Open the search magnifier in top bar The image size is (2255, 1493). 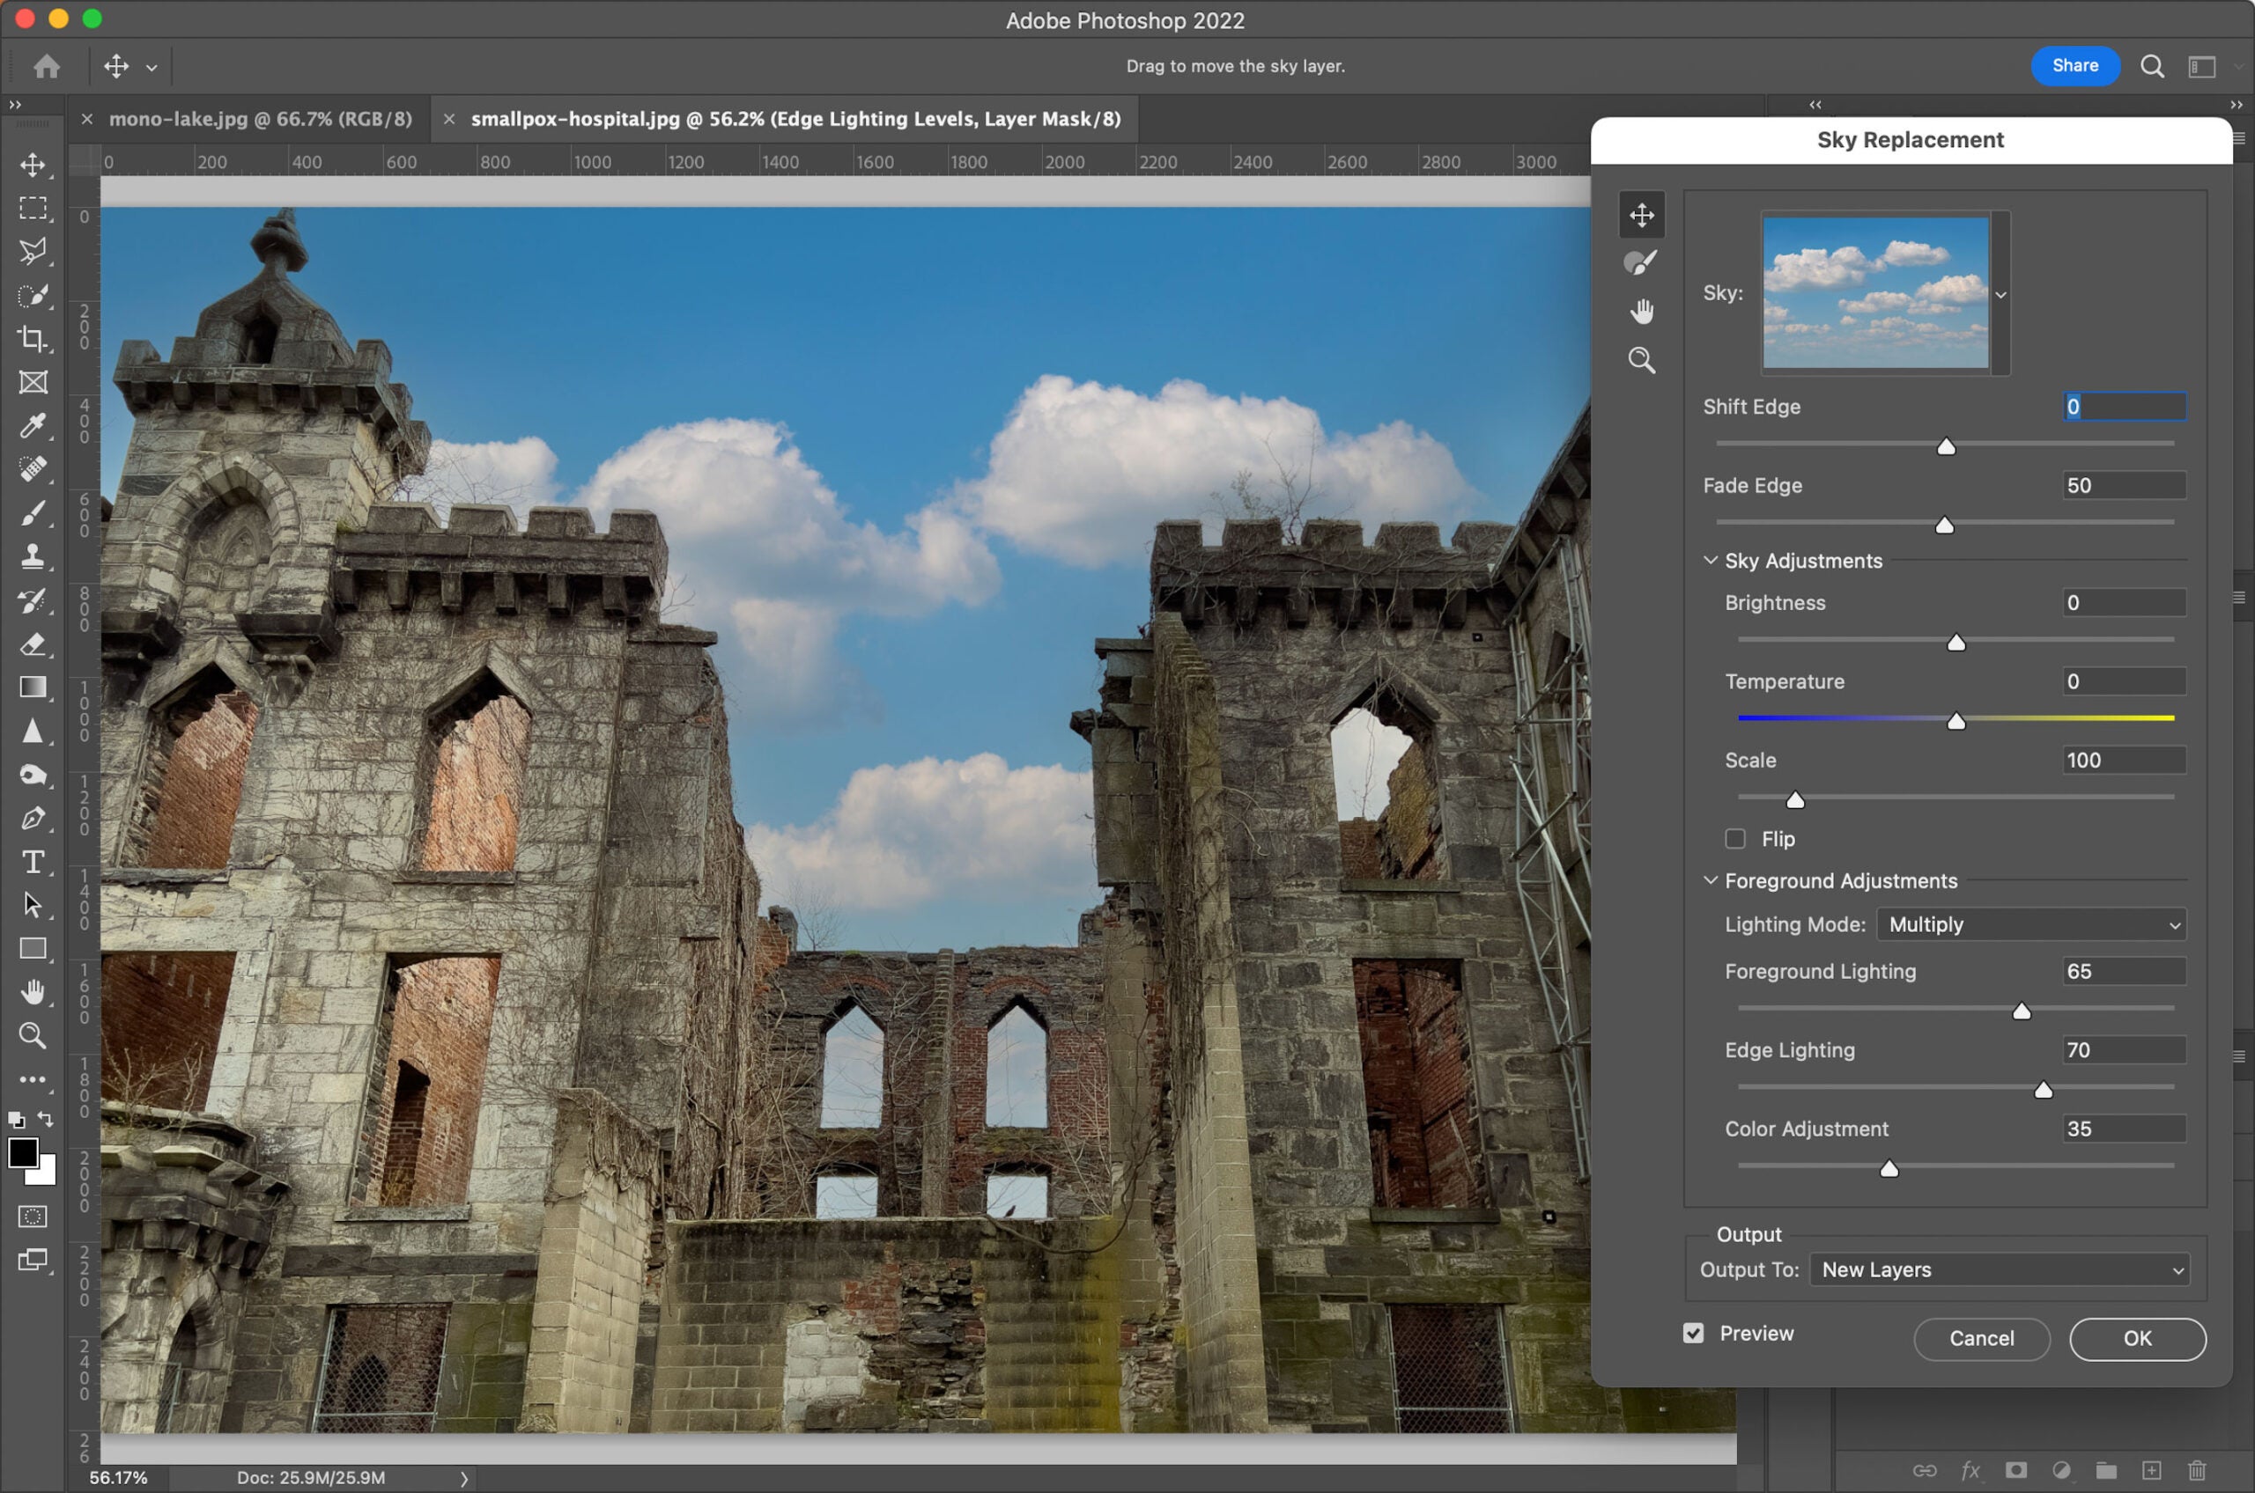[x=2152, y=66]
